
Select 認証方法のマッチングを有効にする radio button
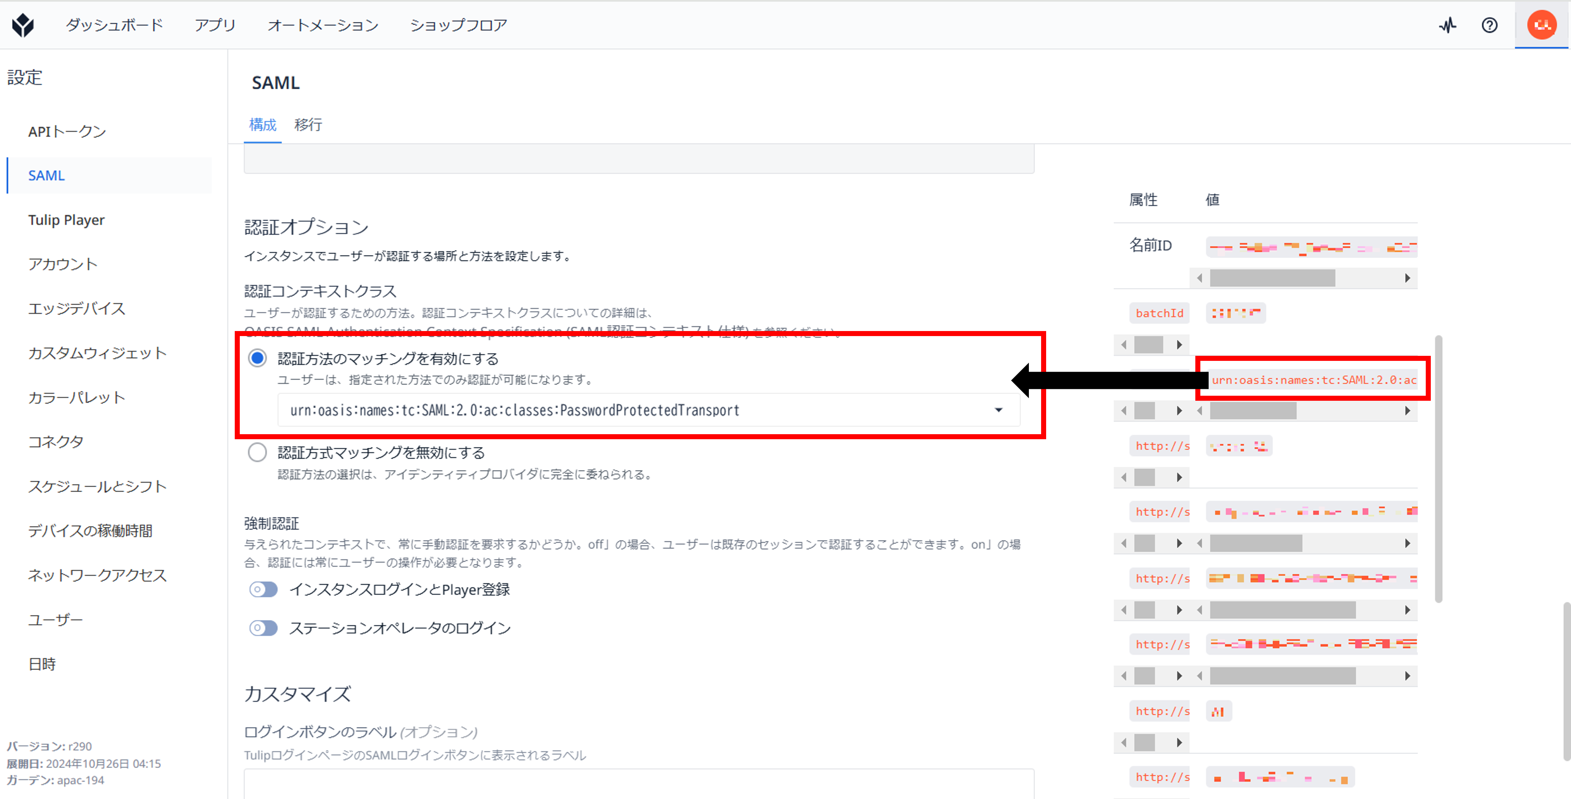(257, 358)
